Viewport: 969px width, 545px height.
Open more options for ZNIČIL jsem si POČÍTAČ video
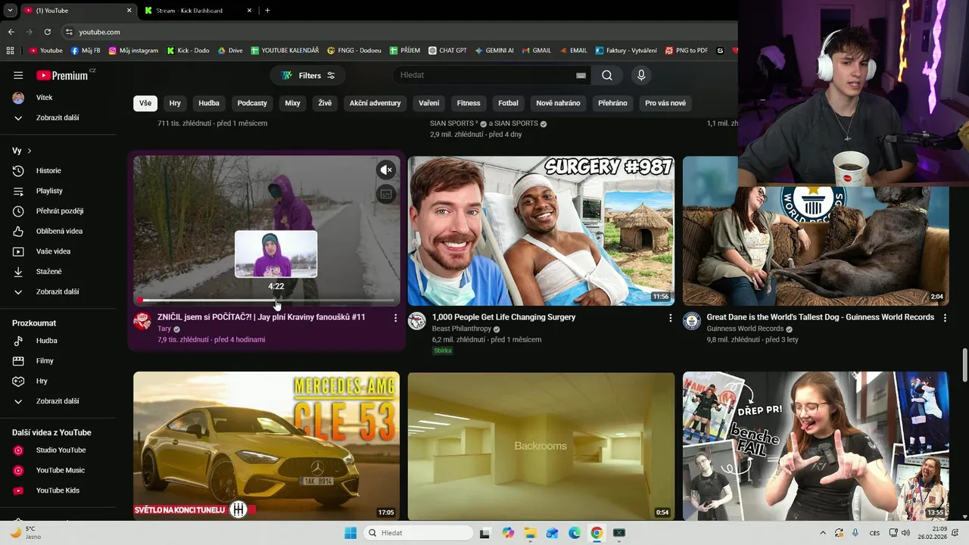(395, 318)
